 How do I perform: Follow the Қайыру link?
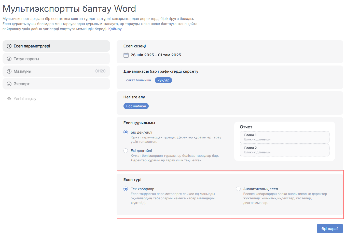[x=115, y=29]
